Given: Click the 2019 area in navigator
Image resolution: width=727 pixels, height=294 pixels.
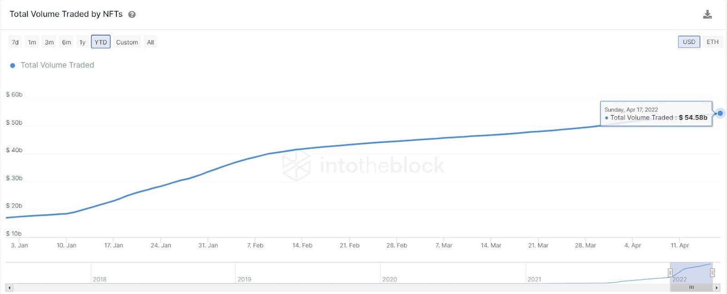Looking at the screenshot, I should [308, 273].
